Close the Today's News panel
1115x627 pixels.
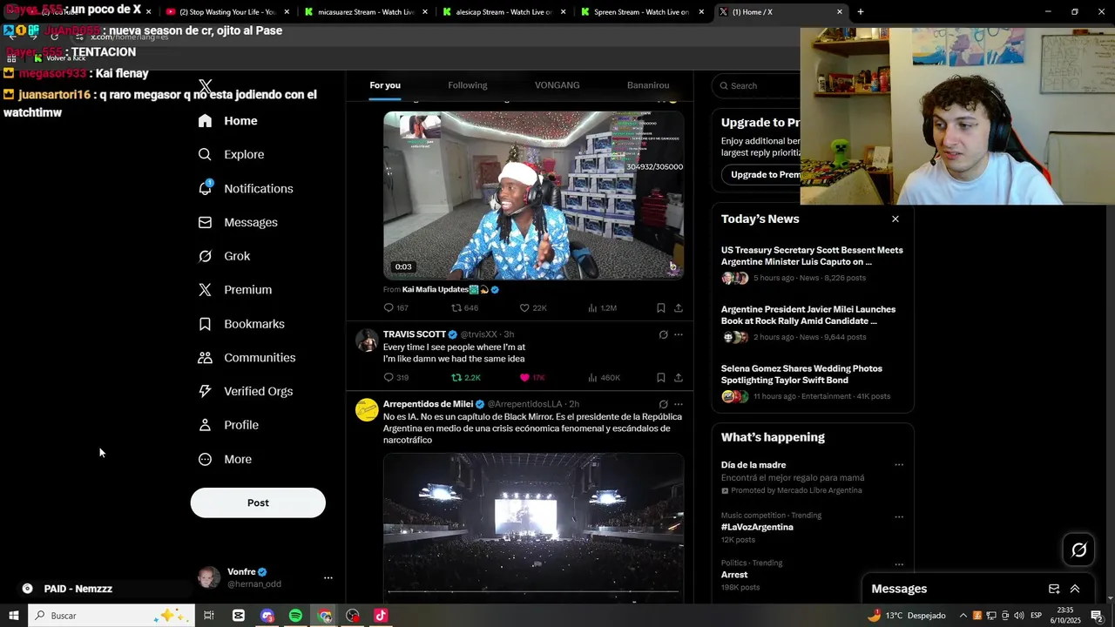pyautogui.click(x=895, y=219)
